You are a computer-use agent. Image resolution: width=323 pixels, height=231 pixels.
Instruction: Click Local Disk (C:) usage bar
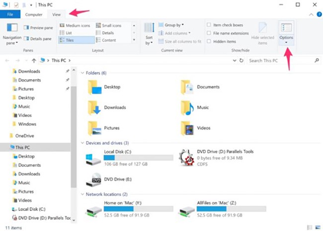coord(138,158)
